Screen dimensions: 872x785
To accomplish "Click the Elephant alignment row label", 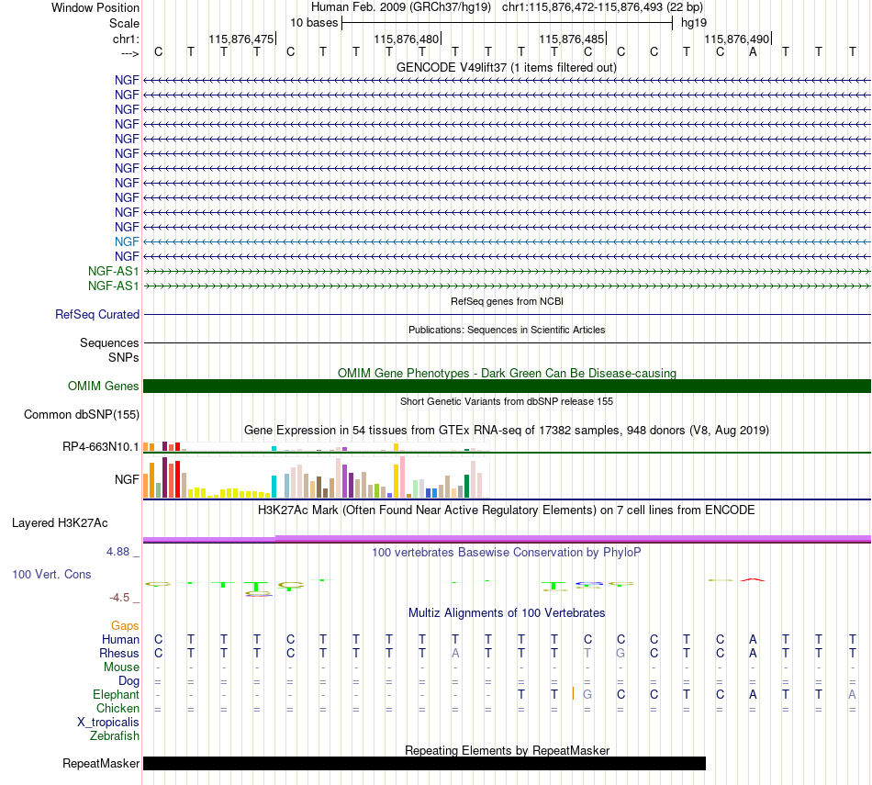I will pos(117,694).
